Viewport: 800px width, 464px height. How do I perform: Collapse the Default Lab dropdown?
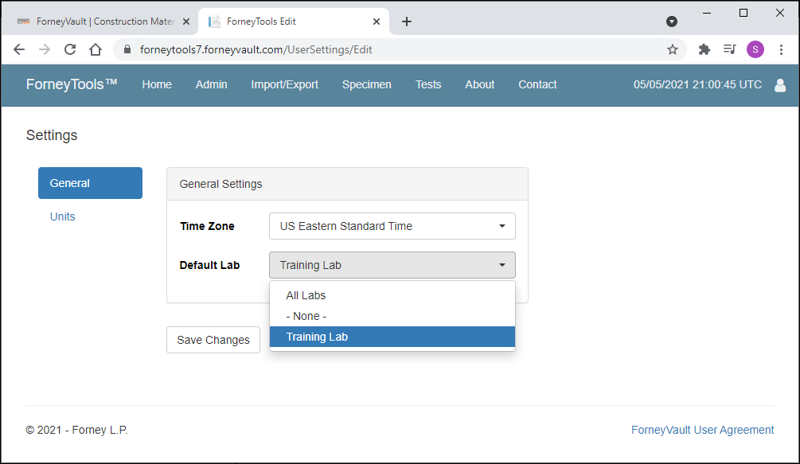[392, 265]
